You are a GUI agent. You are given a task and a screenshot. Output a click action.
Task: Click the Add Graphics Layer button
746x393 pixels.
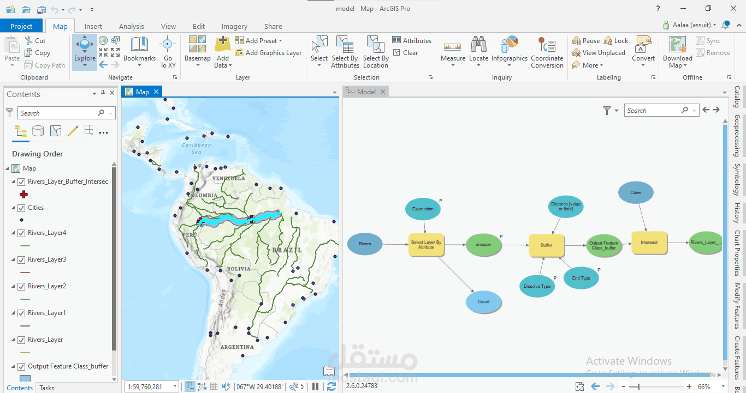click(268, 53)
